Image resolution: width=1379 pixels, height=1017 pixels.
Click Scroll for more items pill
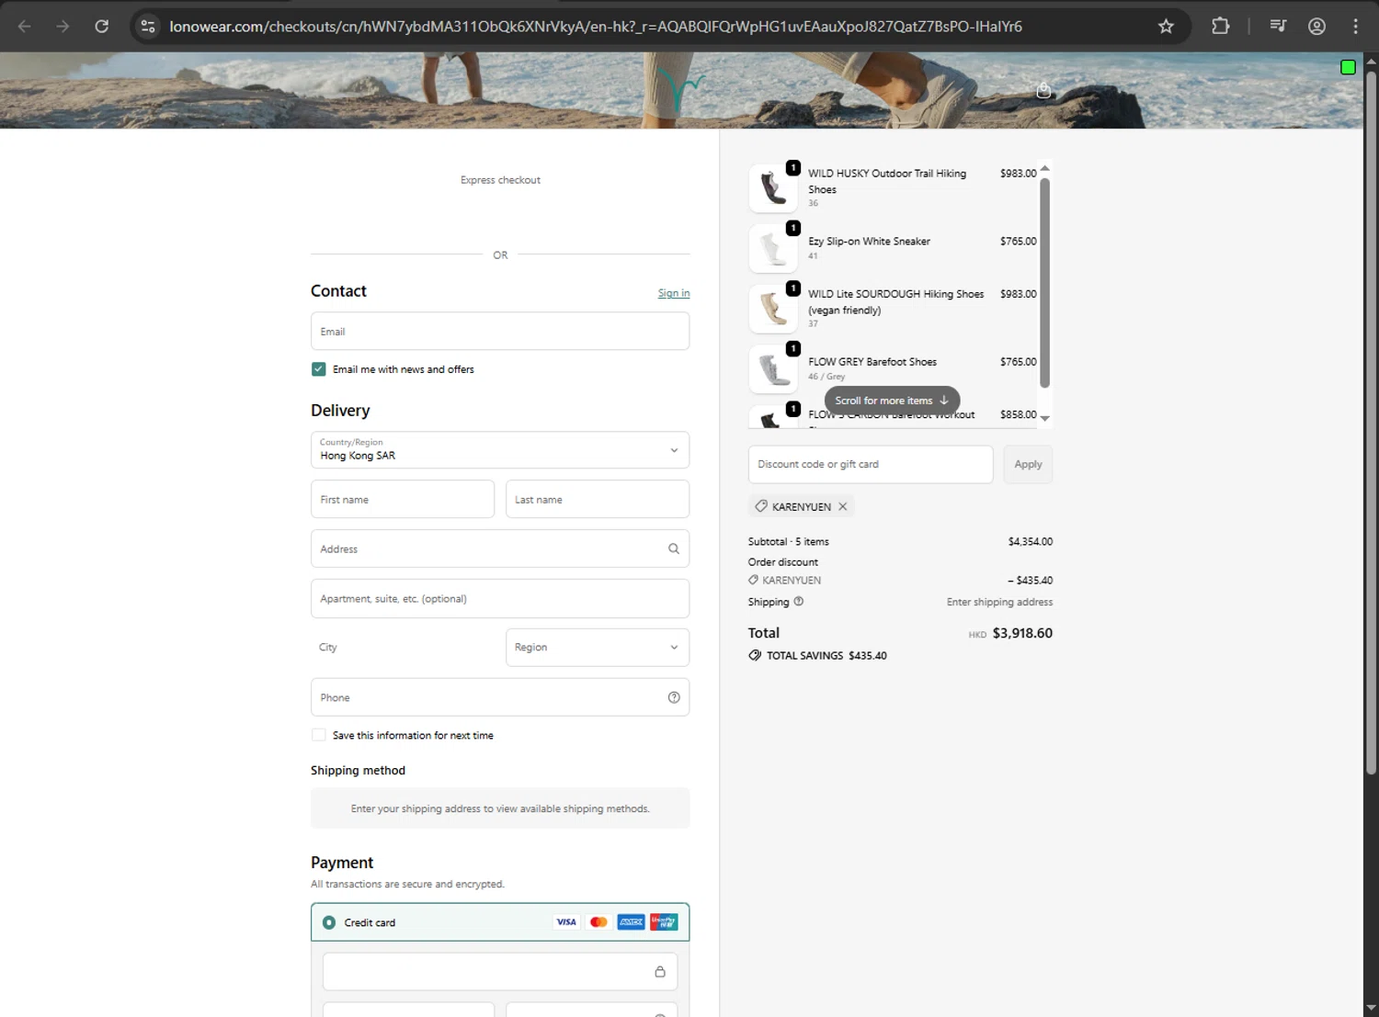(x=892, y=401)
